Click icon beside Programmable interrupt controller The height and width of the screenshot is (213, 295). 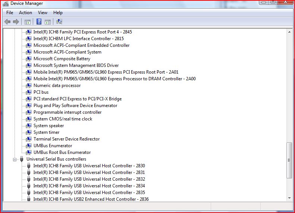click(29, 112)
